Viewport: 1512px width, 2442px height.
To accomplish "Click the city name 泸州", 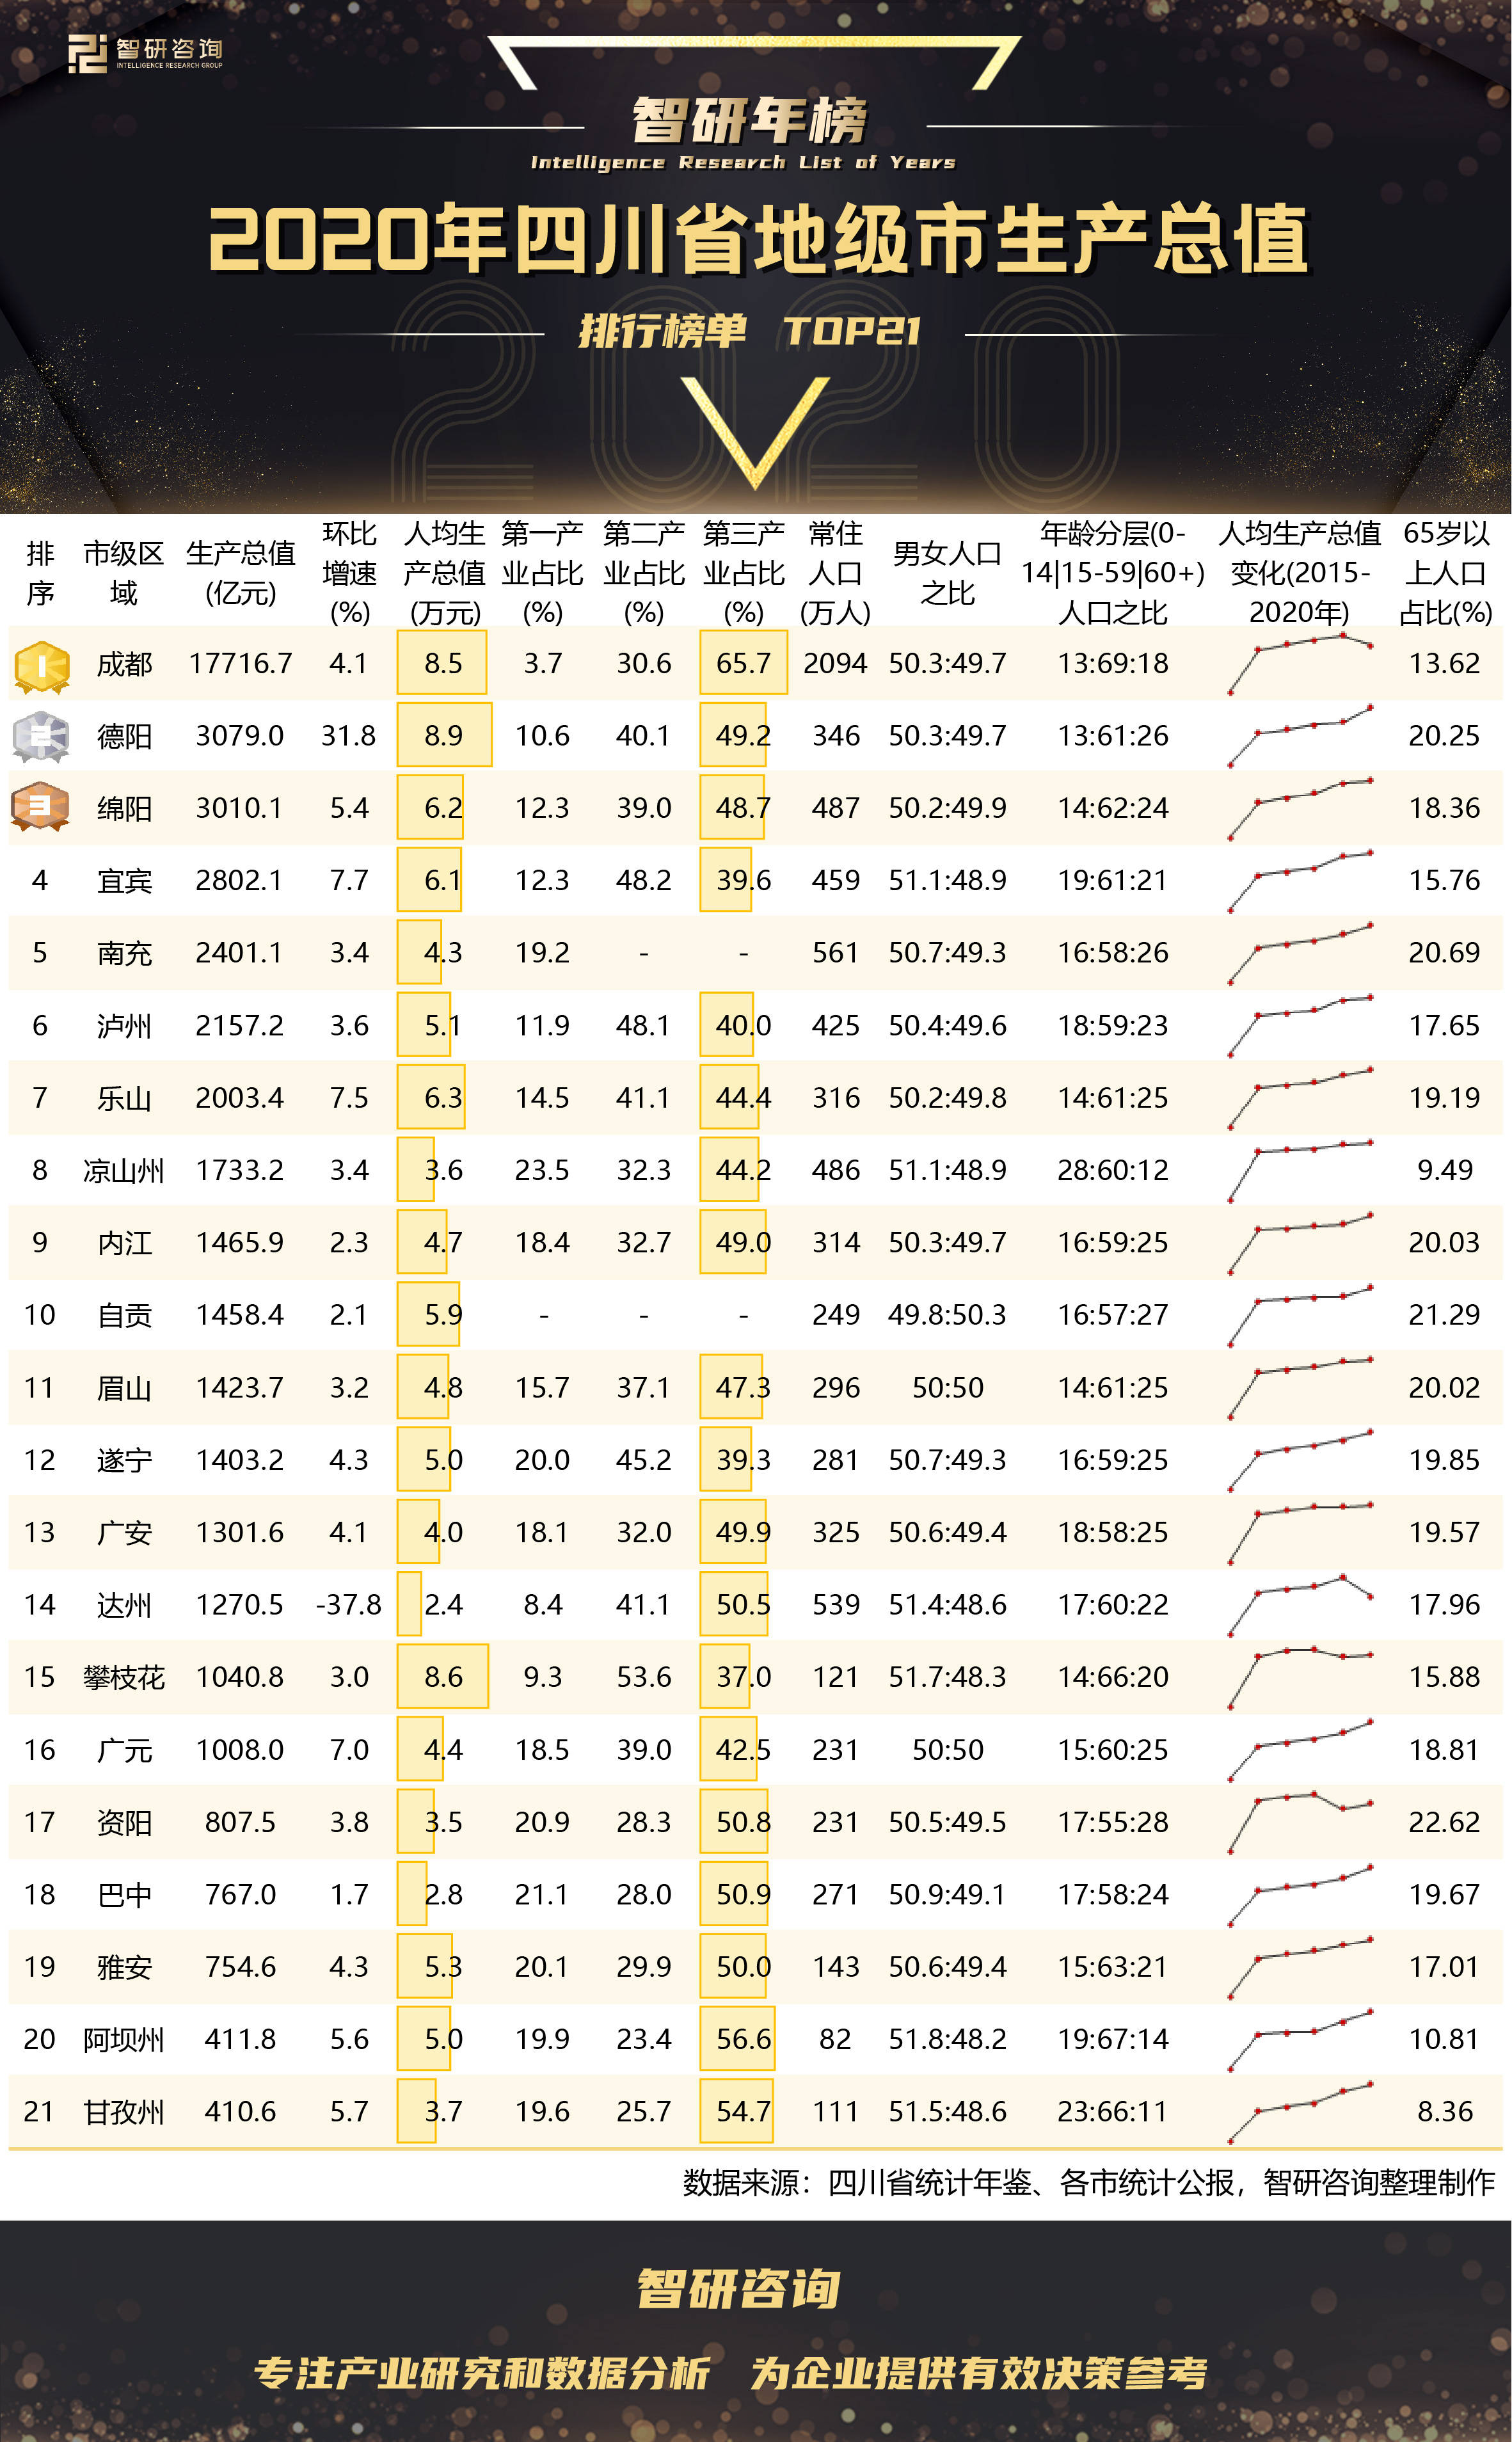I will [x=124, y=1026].
